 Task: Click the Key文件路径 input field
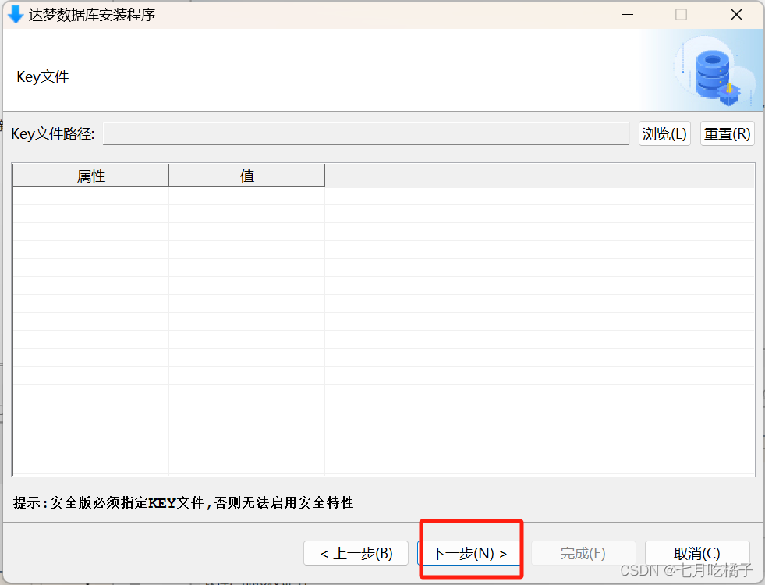coord(366,133)
